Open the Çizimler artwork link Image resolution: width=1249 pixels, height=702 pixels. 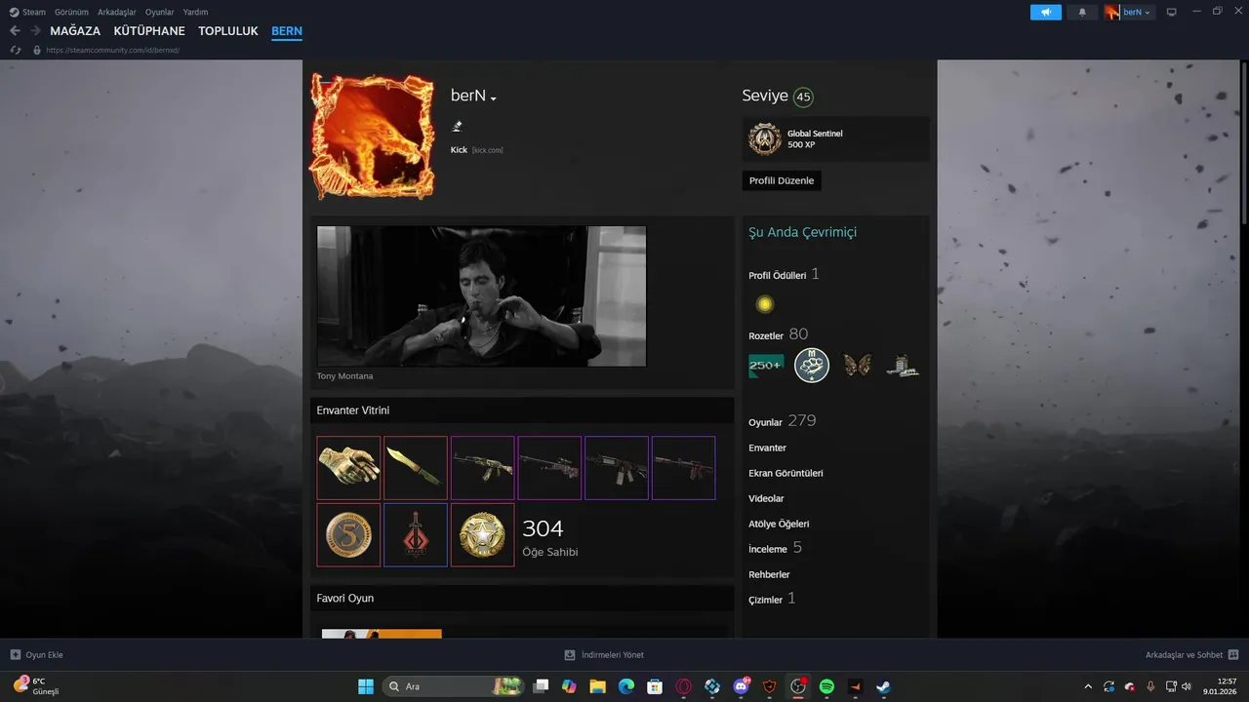click(x=766, y=600)
